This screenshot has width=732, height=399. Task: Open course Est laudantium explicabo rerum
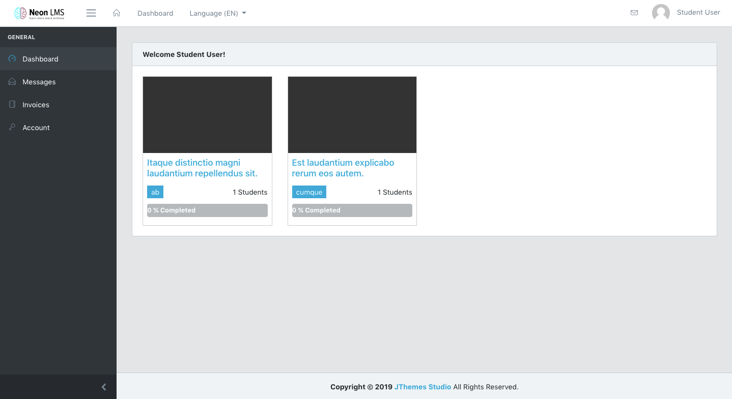point(343,168)
